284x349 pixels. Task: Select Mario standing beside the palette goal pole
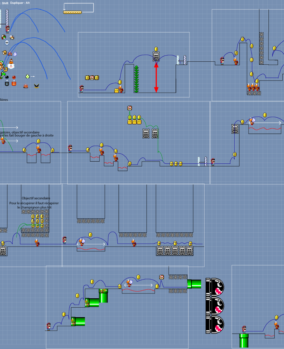tap(7, 29)
